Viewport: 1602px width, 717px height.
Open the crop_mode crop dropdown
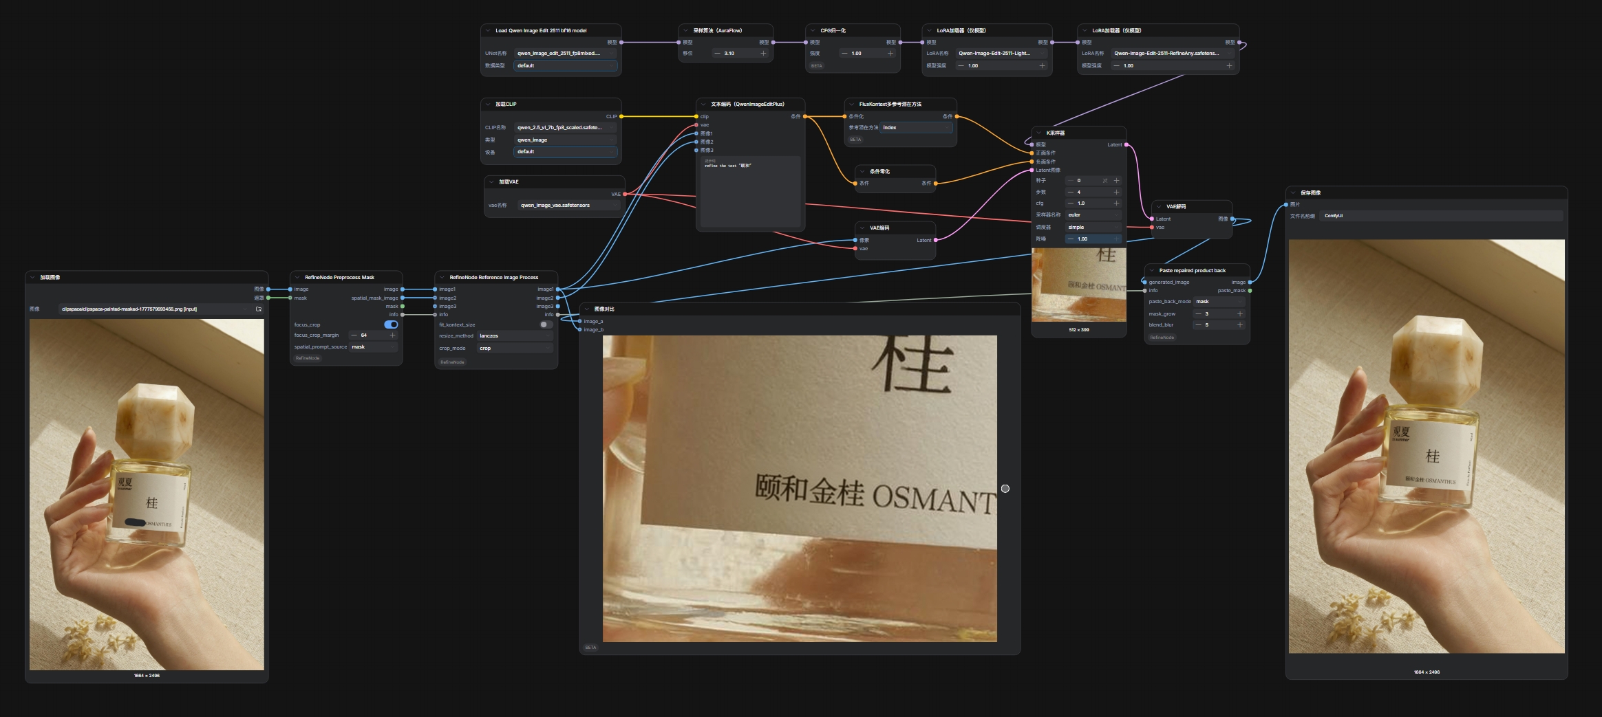tap(515, 349)
